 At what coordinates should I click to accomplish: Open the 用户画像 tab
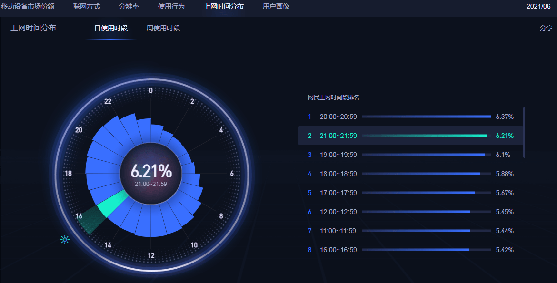coord(276,7)
